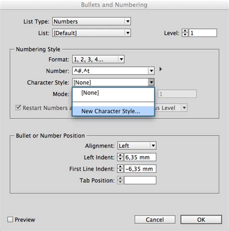The height and width of the screenshot is (231, 229).
Task: Choose New Character Style... menu item
Action: 114,111
